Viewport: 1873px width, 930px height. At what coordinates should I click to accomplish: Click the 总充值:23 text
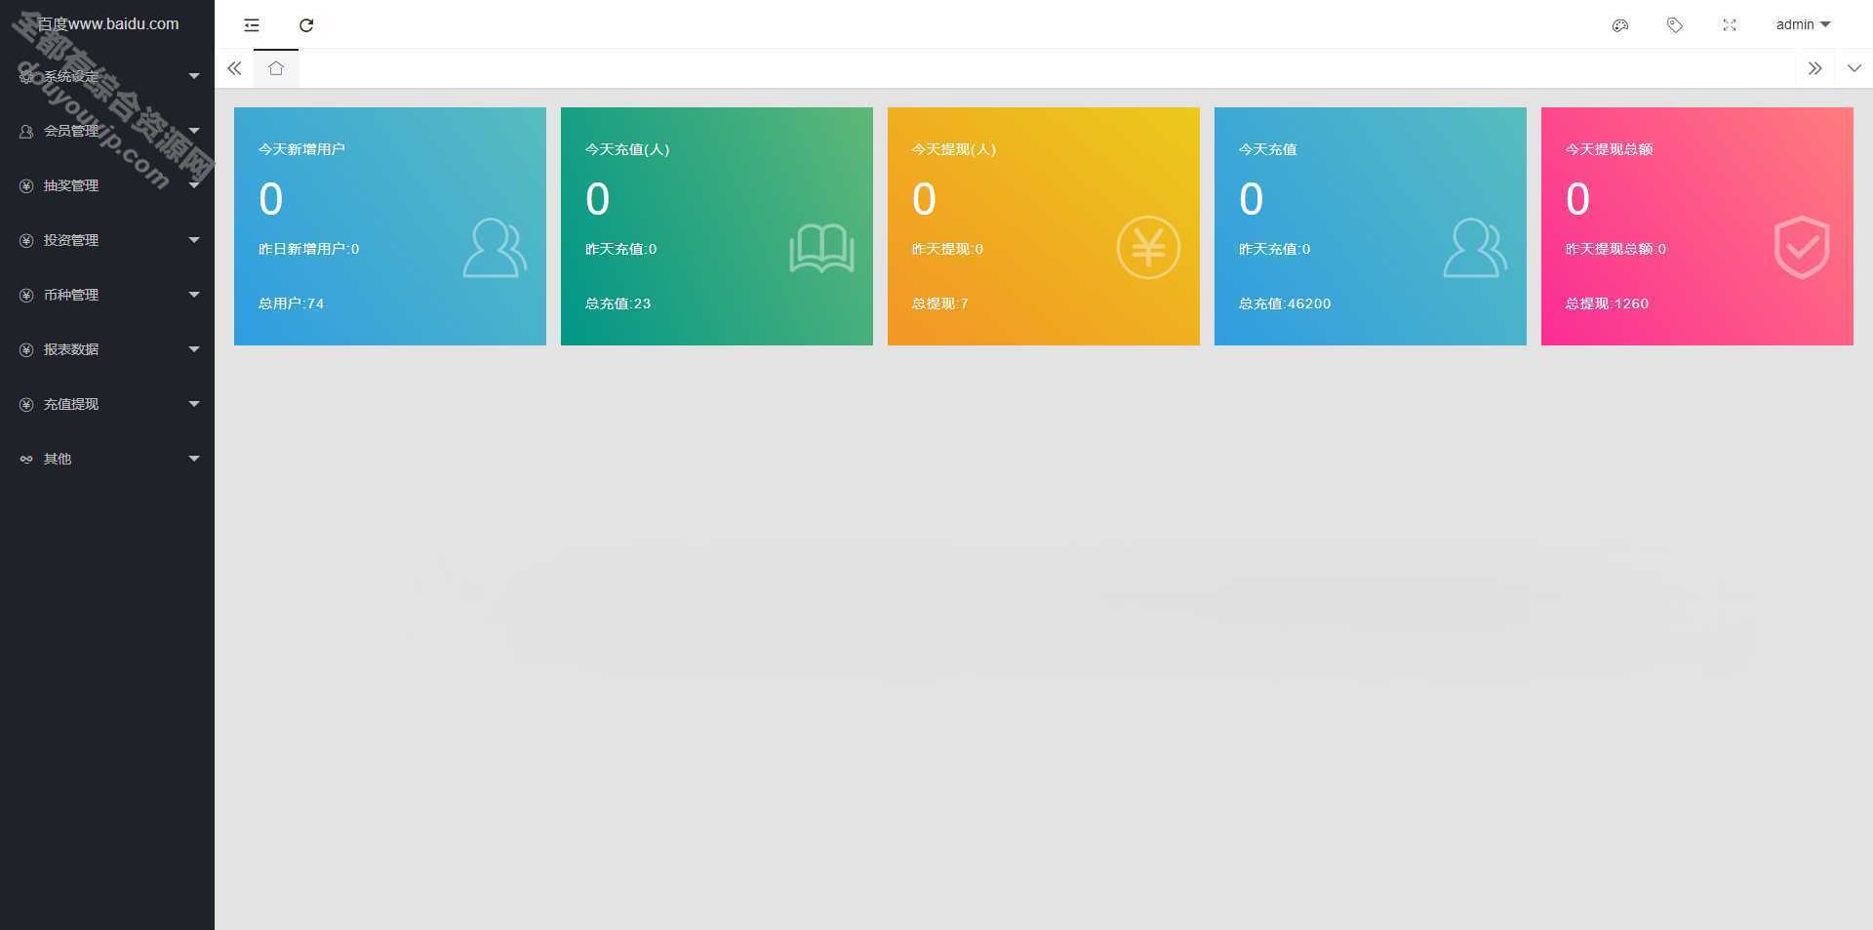(x=618, y=303)
